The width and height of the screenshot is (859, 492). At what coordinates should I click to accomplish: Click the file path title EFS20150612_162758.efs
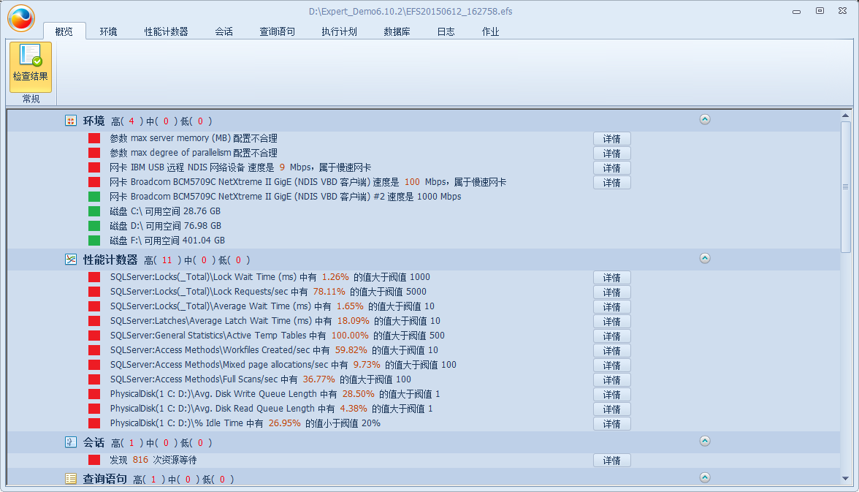click(411, 11)
